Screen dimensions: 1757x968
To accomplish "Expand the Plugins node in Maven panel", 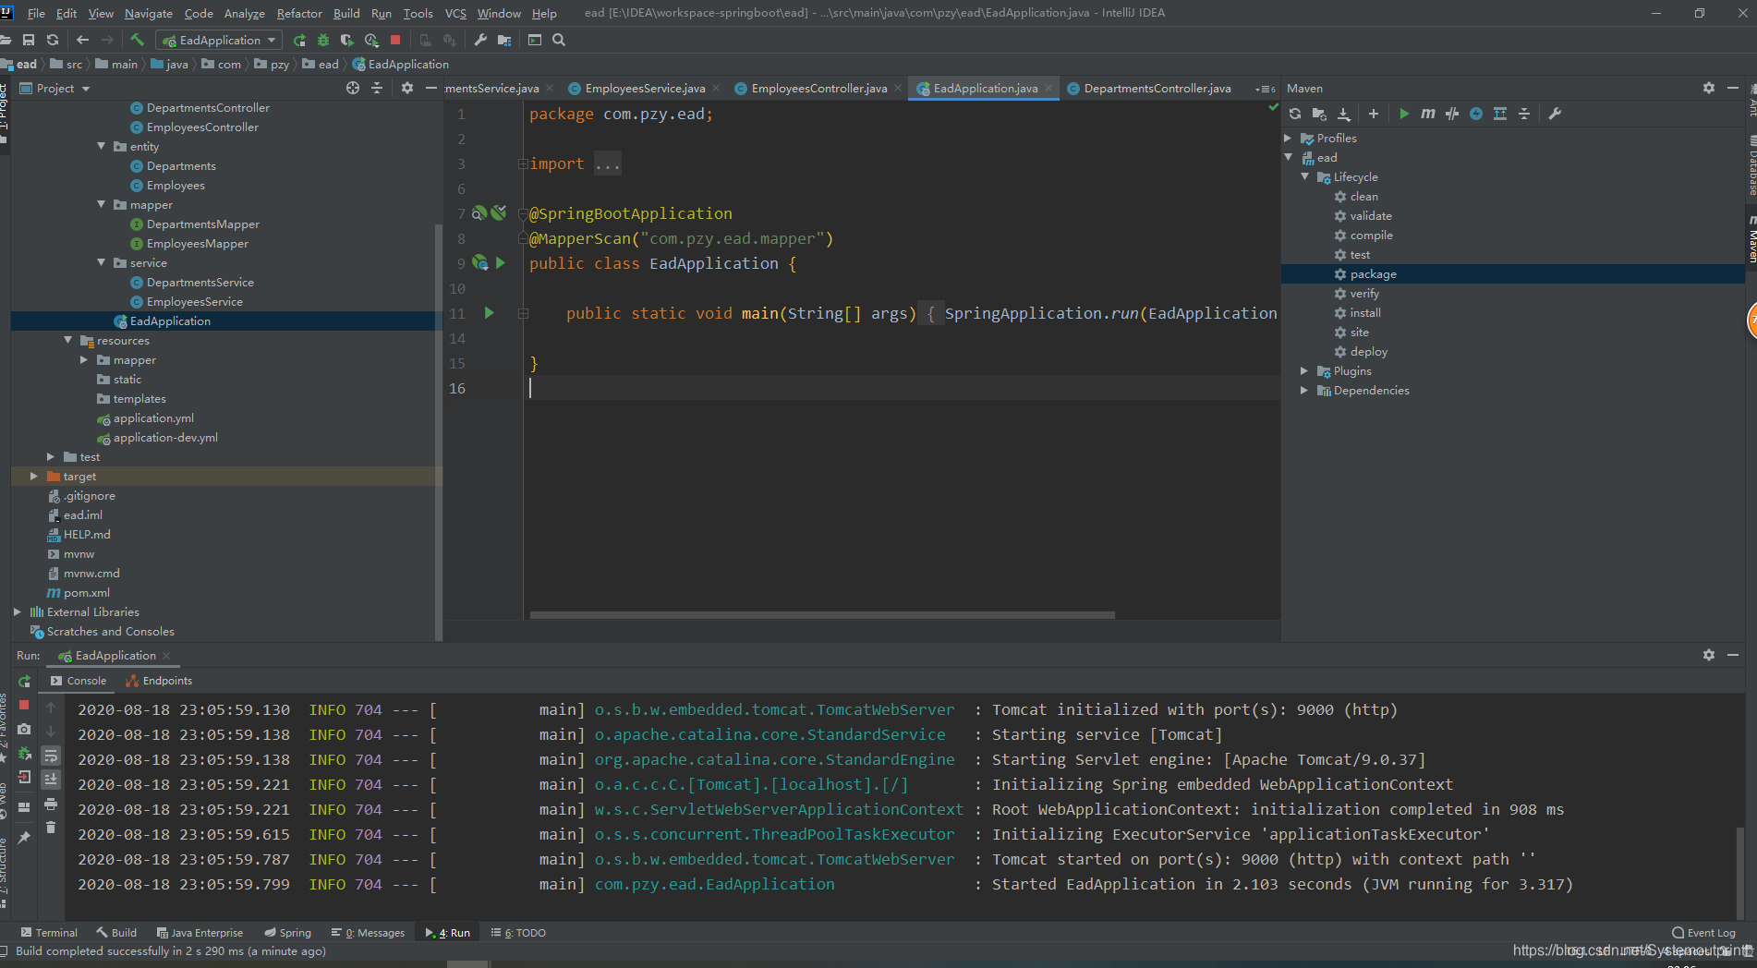I will click(x=1304, y=371).
